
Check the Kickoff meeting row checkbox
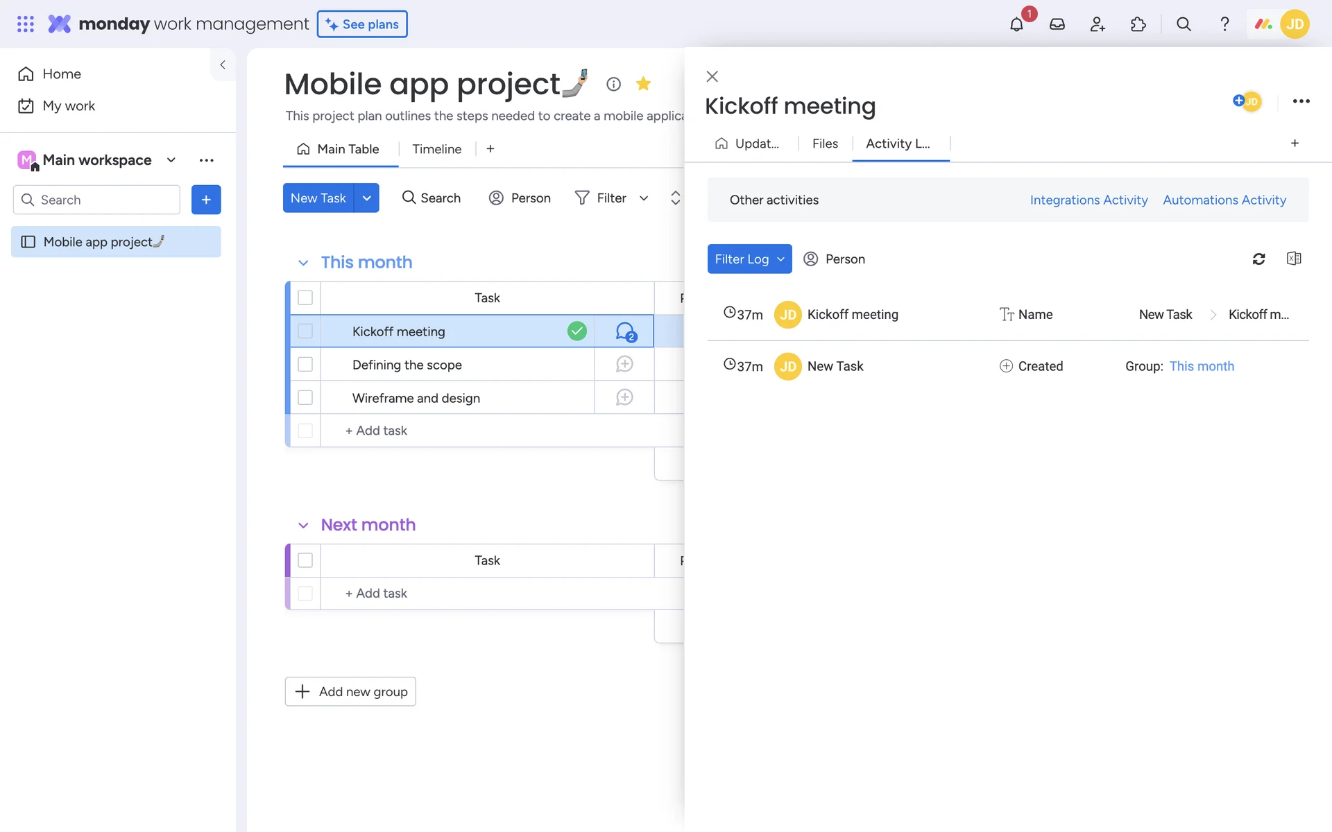305,331
